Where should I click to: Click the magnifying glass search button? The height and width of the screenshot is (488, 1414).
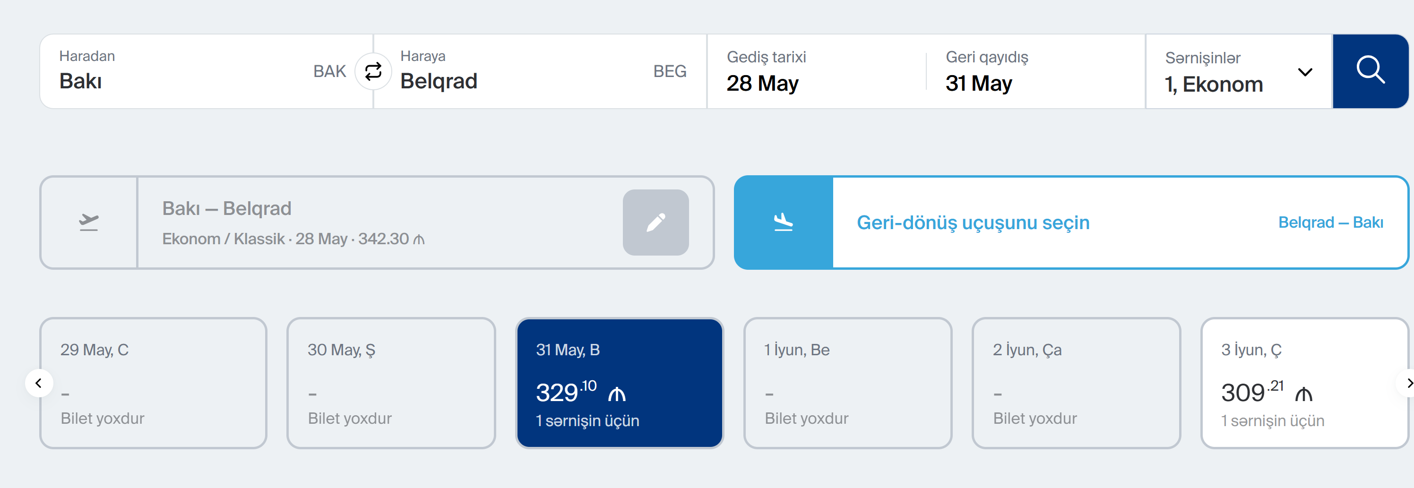point(1370,71)
